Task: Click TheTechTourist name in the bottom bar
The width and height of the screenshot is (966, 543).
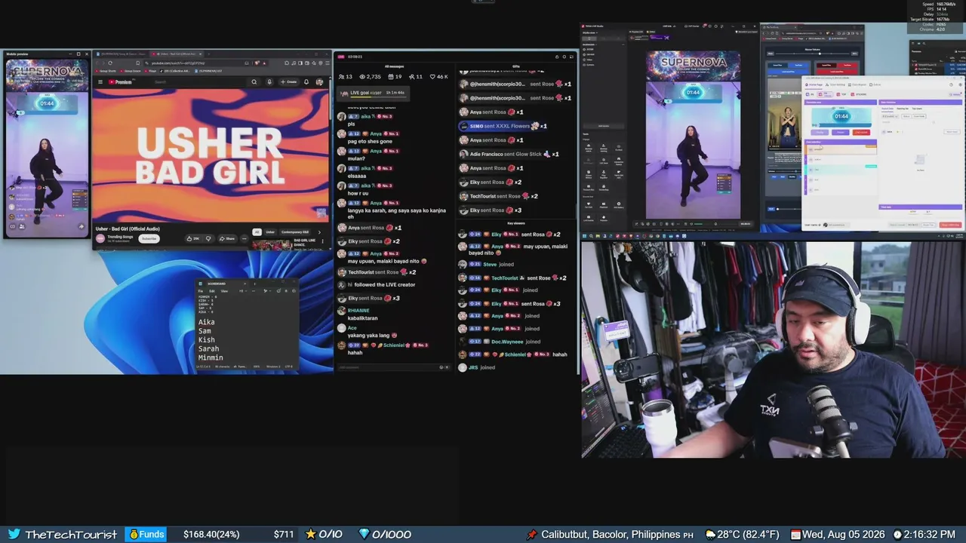Action: (71, 535)
